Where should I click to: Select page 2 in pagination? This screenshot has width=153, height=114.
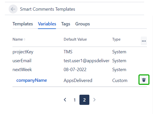point(84,100)
